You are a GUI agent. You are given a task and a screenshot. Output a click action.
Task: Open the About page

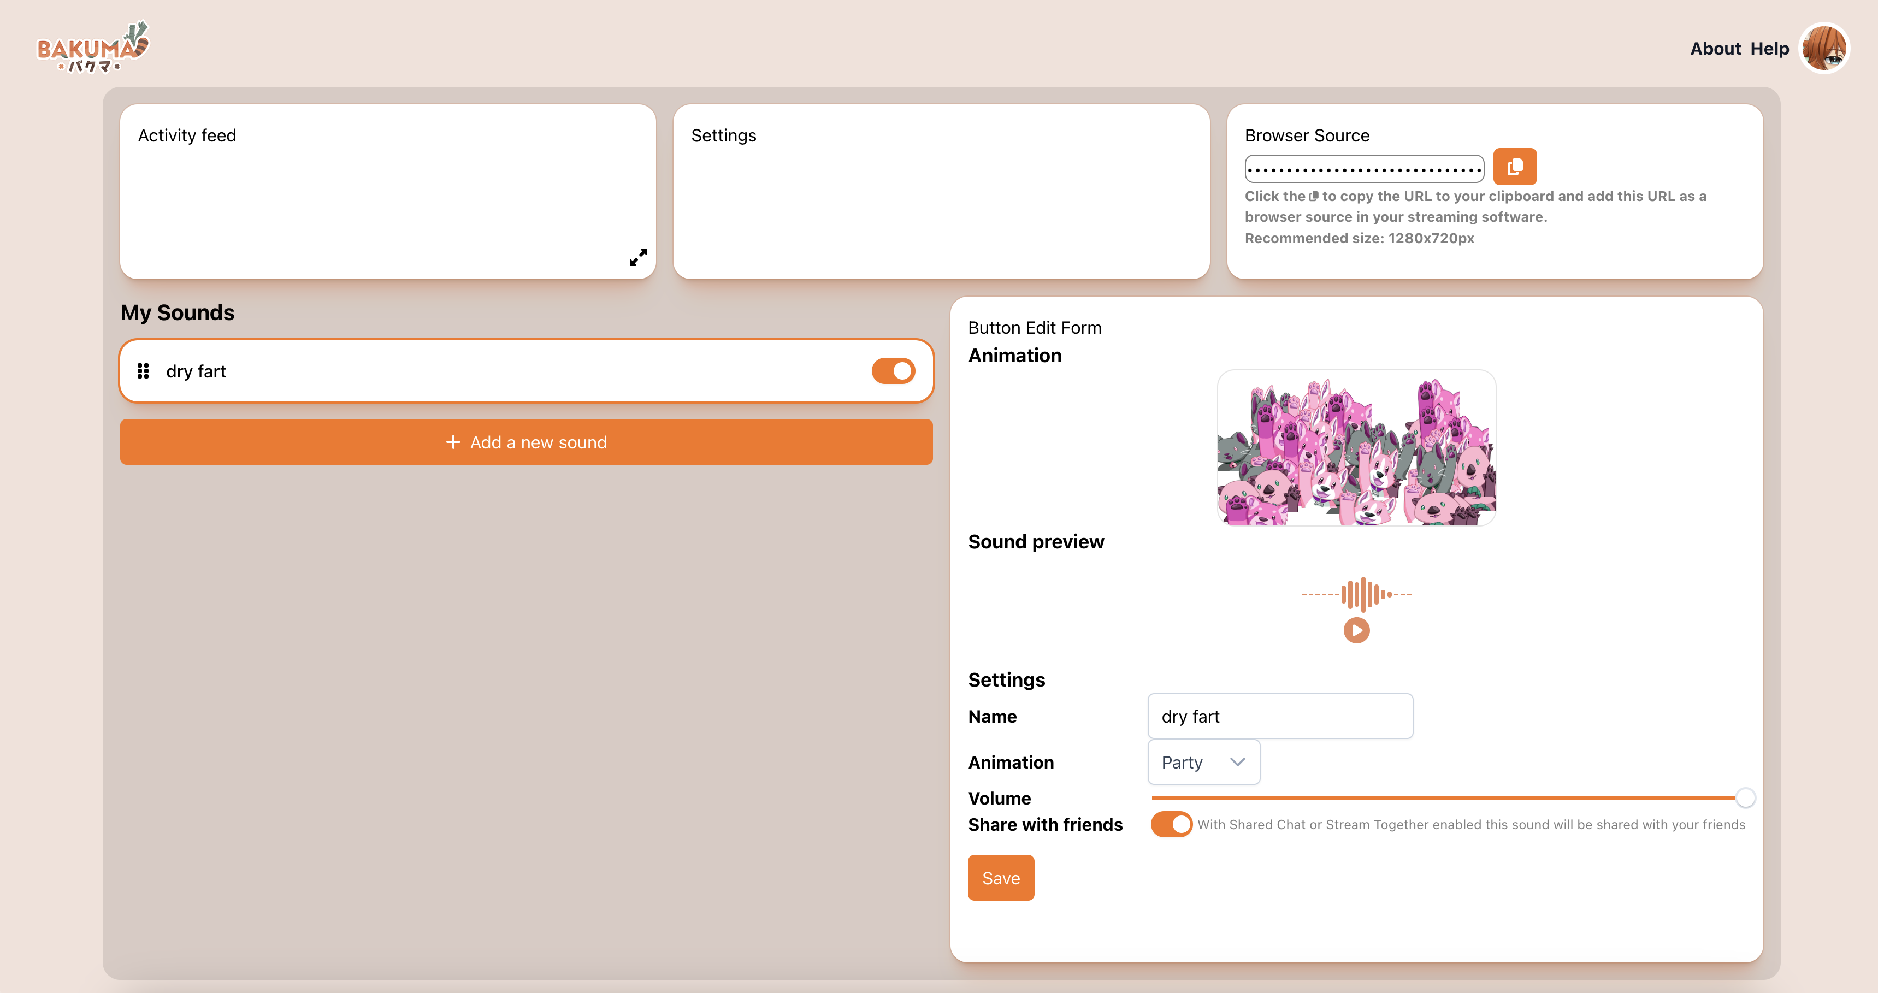point(1715,49)
